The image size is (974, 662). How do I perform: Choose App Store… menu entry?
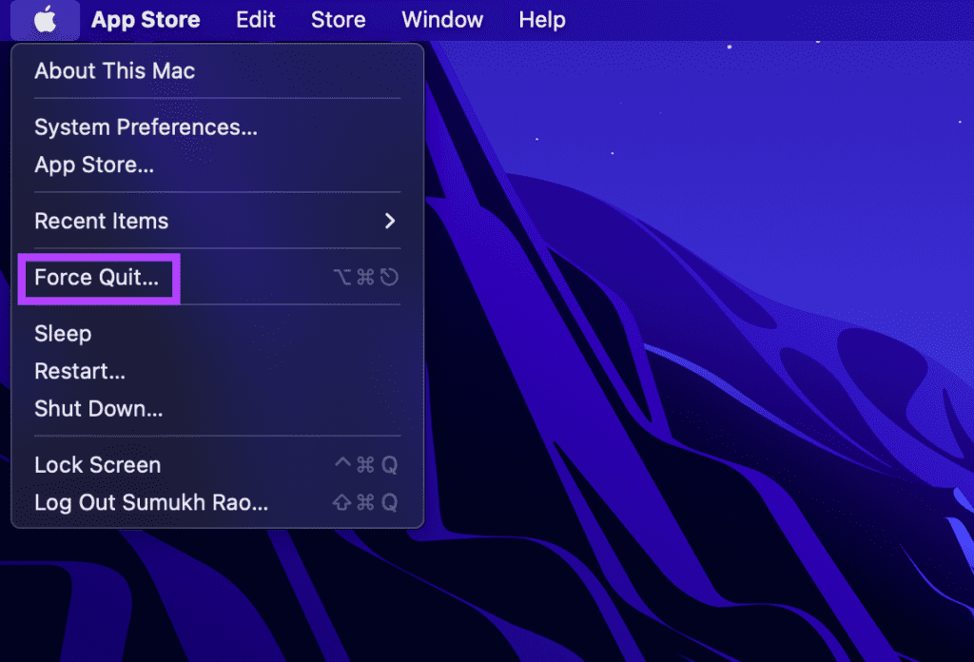(x=218, y=165)
